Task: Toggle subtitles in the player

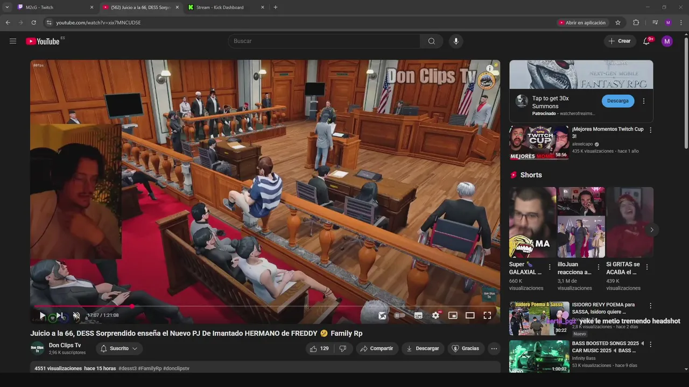Action: pyautogui.click(x=418, y=316)
